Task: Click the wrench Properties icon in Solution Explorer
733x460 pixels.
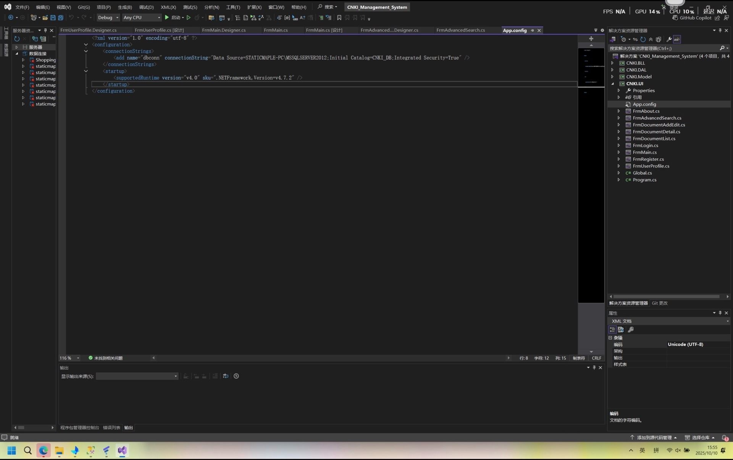Action: pos(669,39)
